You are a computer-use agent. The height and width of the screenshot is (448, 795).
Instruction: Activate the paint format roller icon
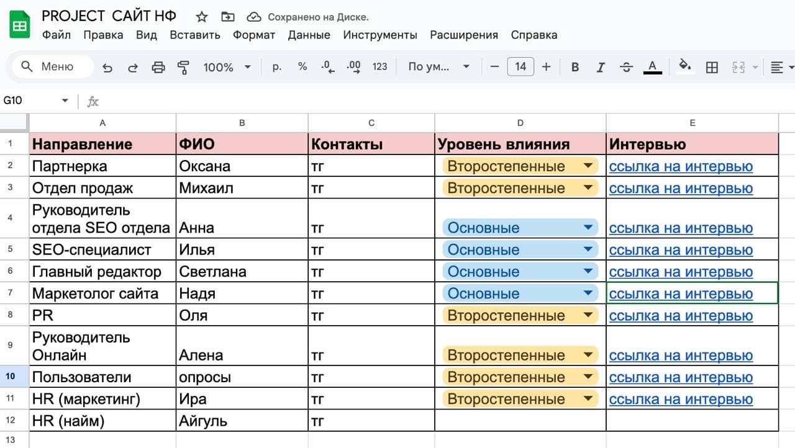183,67
